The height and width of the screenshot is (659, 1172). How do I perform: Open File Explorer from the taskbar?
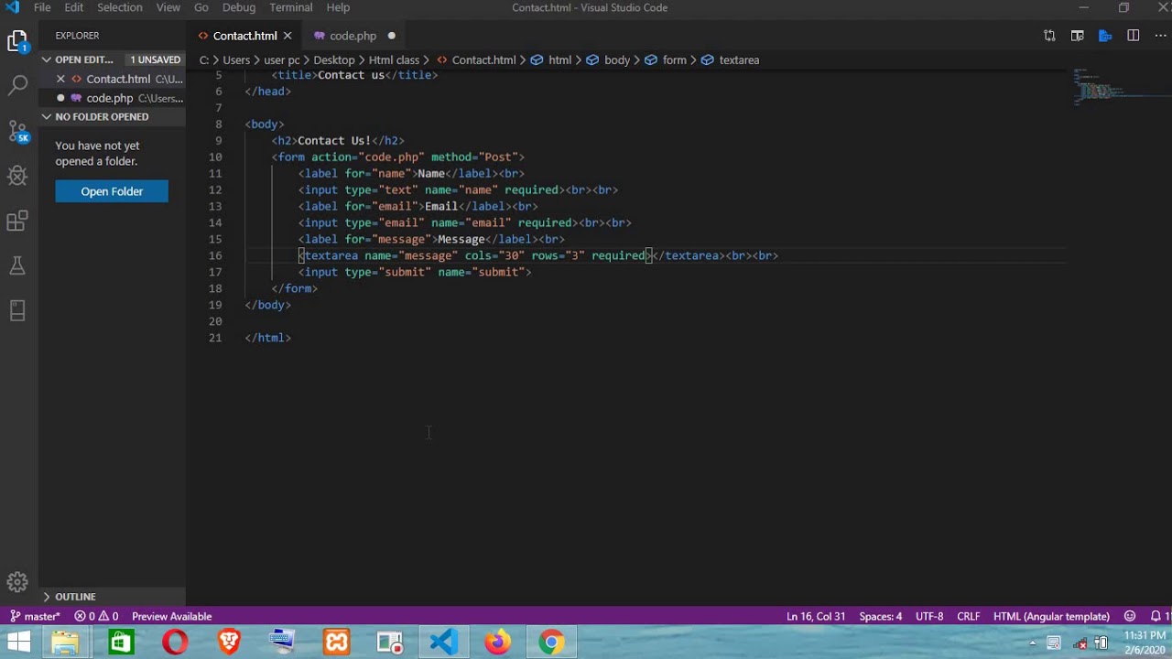click(x=65, y=643)
